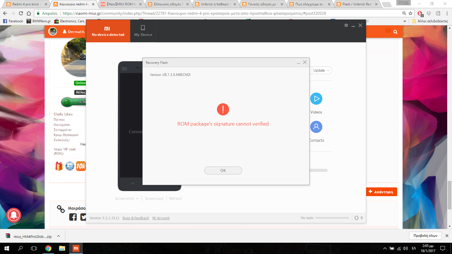The image size is (452, 254).
Task: Click the Version :V8.1.3.0.MBECNDI text
Action: (170, 75)
